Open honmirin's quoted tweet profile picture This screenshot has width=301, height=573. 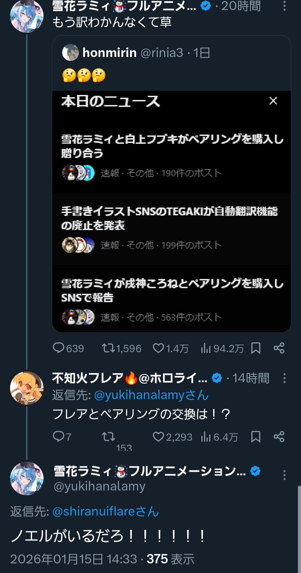coord(71,52)
